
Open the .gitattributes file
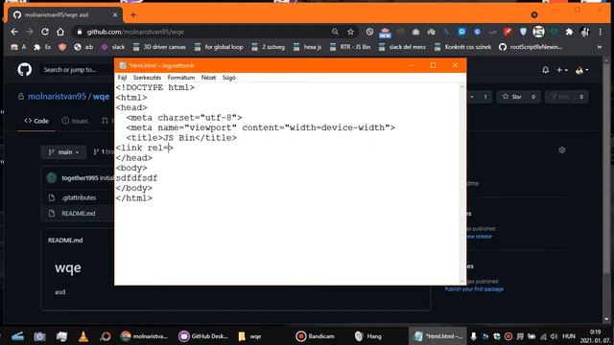click(x=79, y=197)
